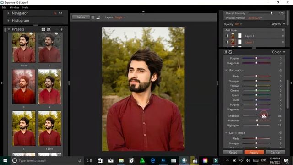This screenshot has width=293, height=165.
Task: Open the Help menu
Action: [x=25, y=7]
